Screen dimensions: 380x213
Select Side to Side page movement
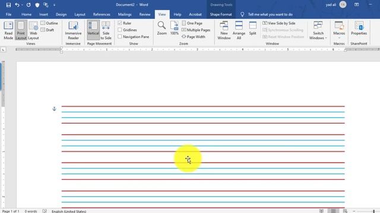(x=106, y=30)
